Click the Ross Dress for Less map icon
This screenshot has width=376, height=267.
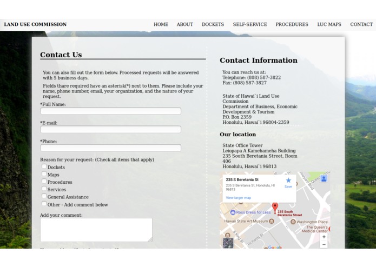point(233,212)
